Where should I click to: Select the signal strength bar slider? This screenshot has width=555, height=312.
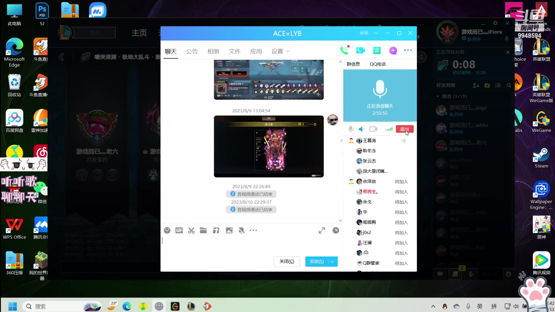389,129
